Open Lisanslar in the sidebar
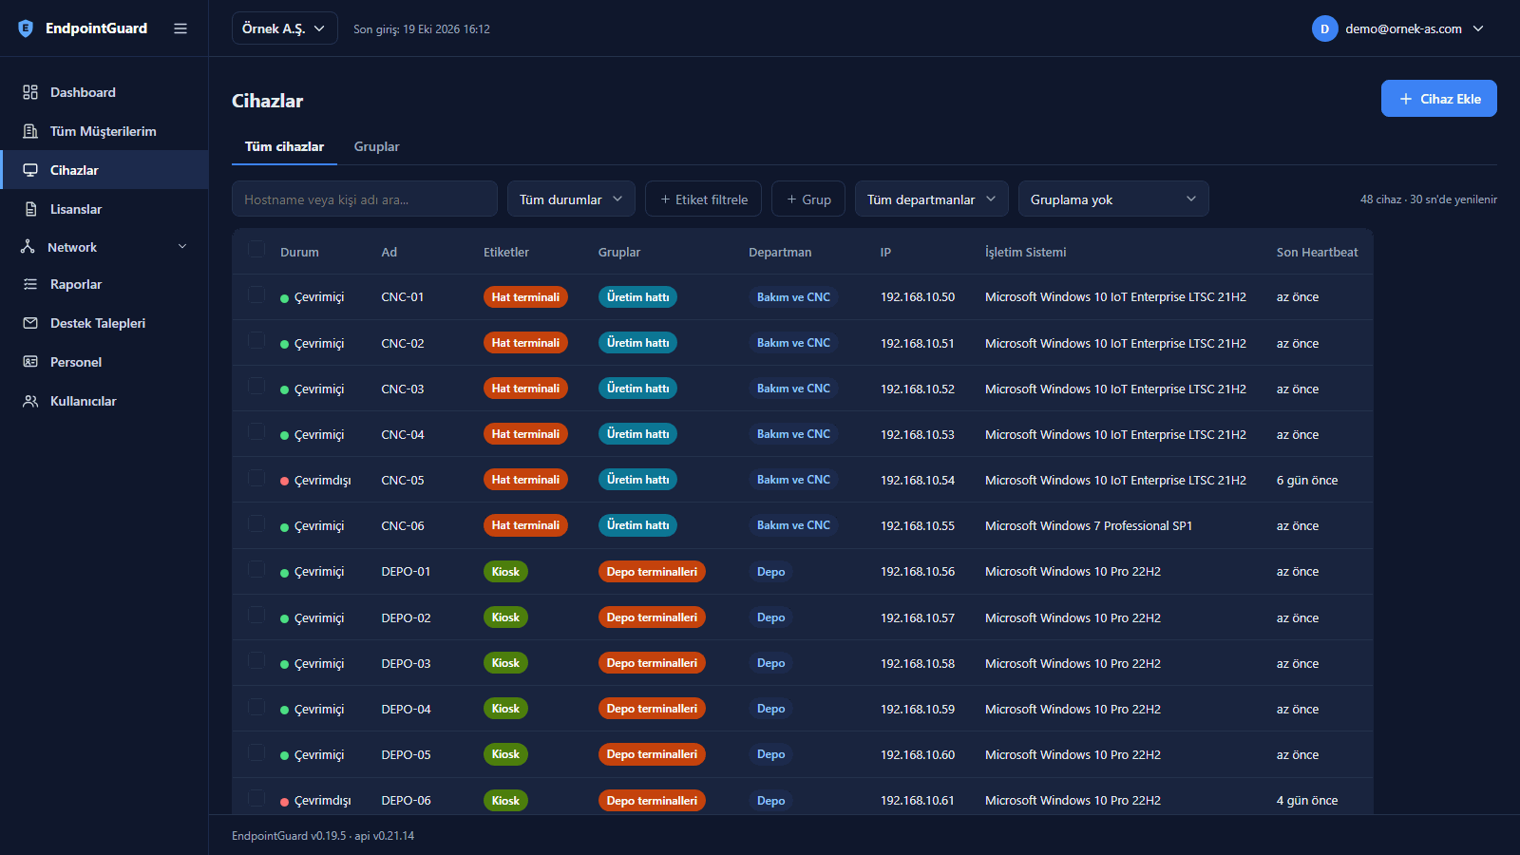Image resolution: width=1520 pixels, height=855 pixels. tap(104, 209)
